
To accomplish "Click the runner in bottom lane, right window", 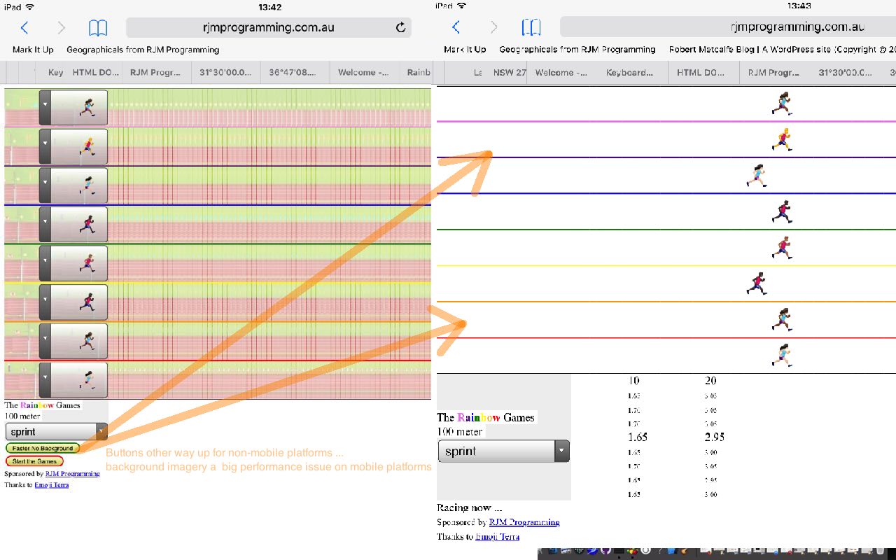I will [782, 356].
